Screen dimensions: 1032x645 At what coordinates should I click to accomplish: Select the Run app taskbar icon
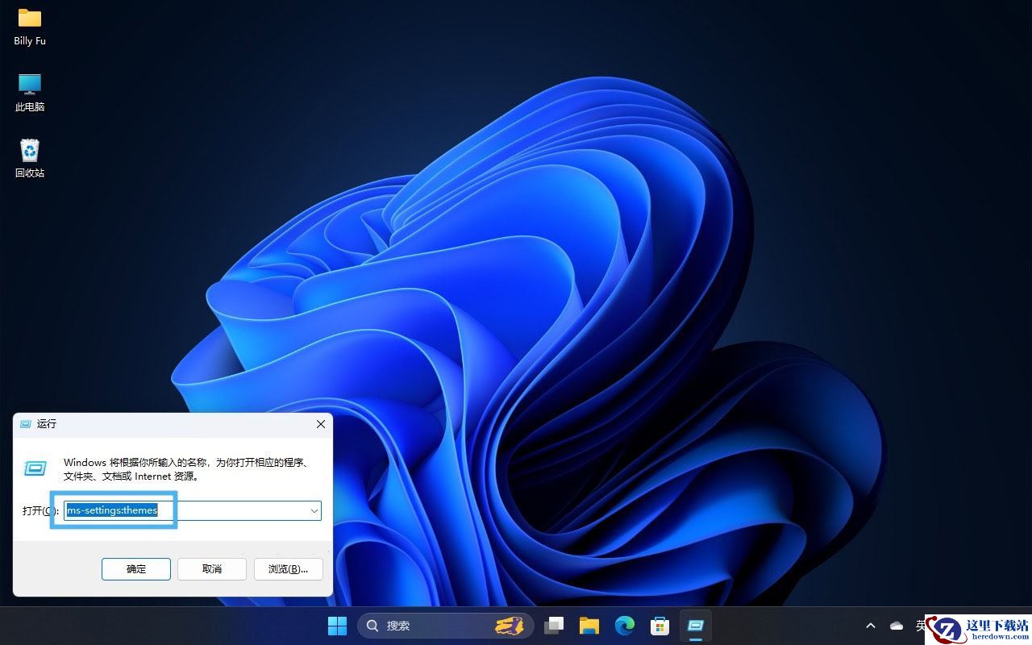pyautogui.click(x=696, y=625)
